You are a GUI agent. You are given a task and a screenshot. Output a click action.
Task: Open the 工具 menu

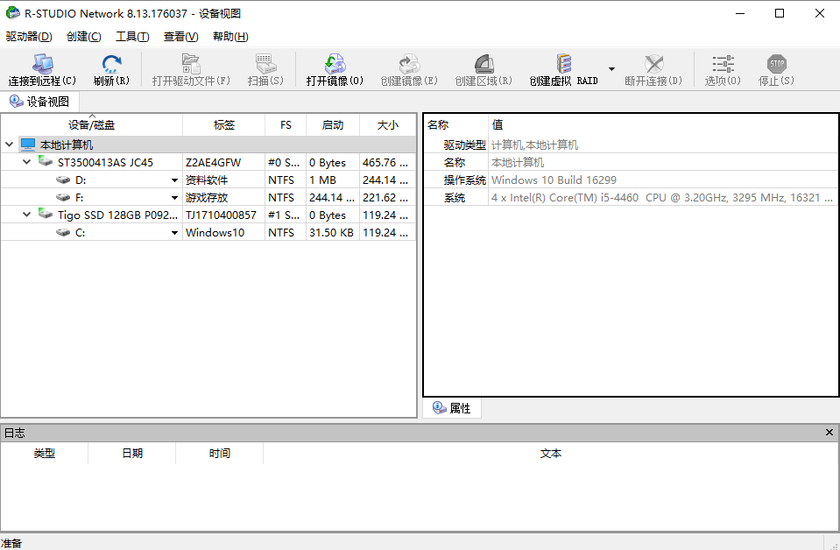pyautogui.click(x=132, y=36)
